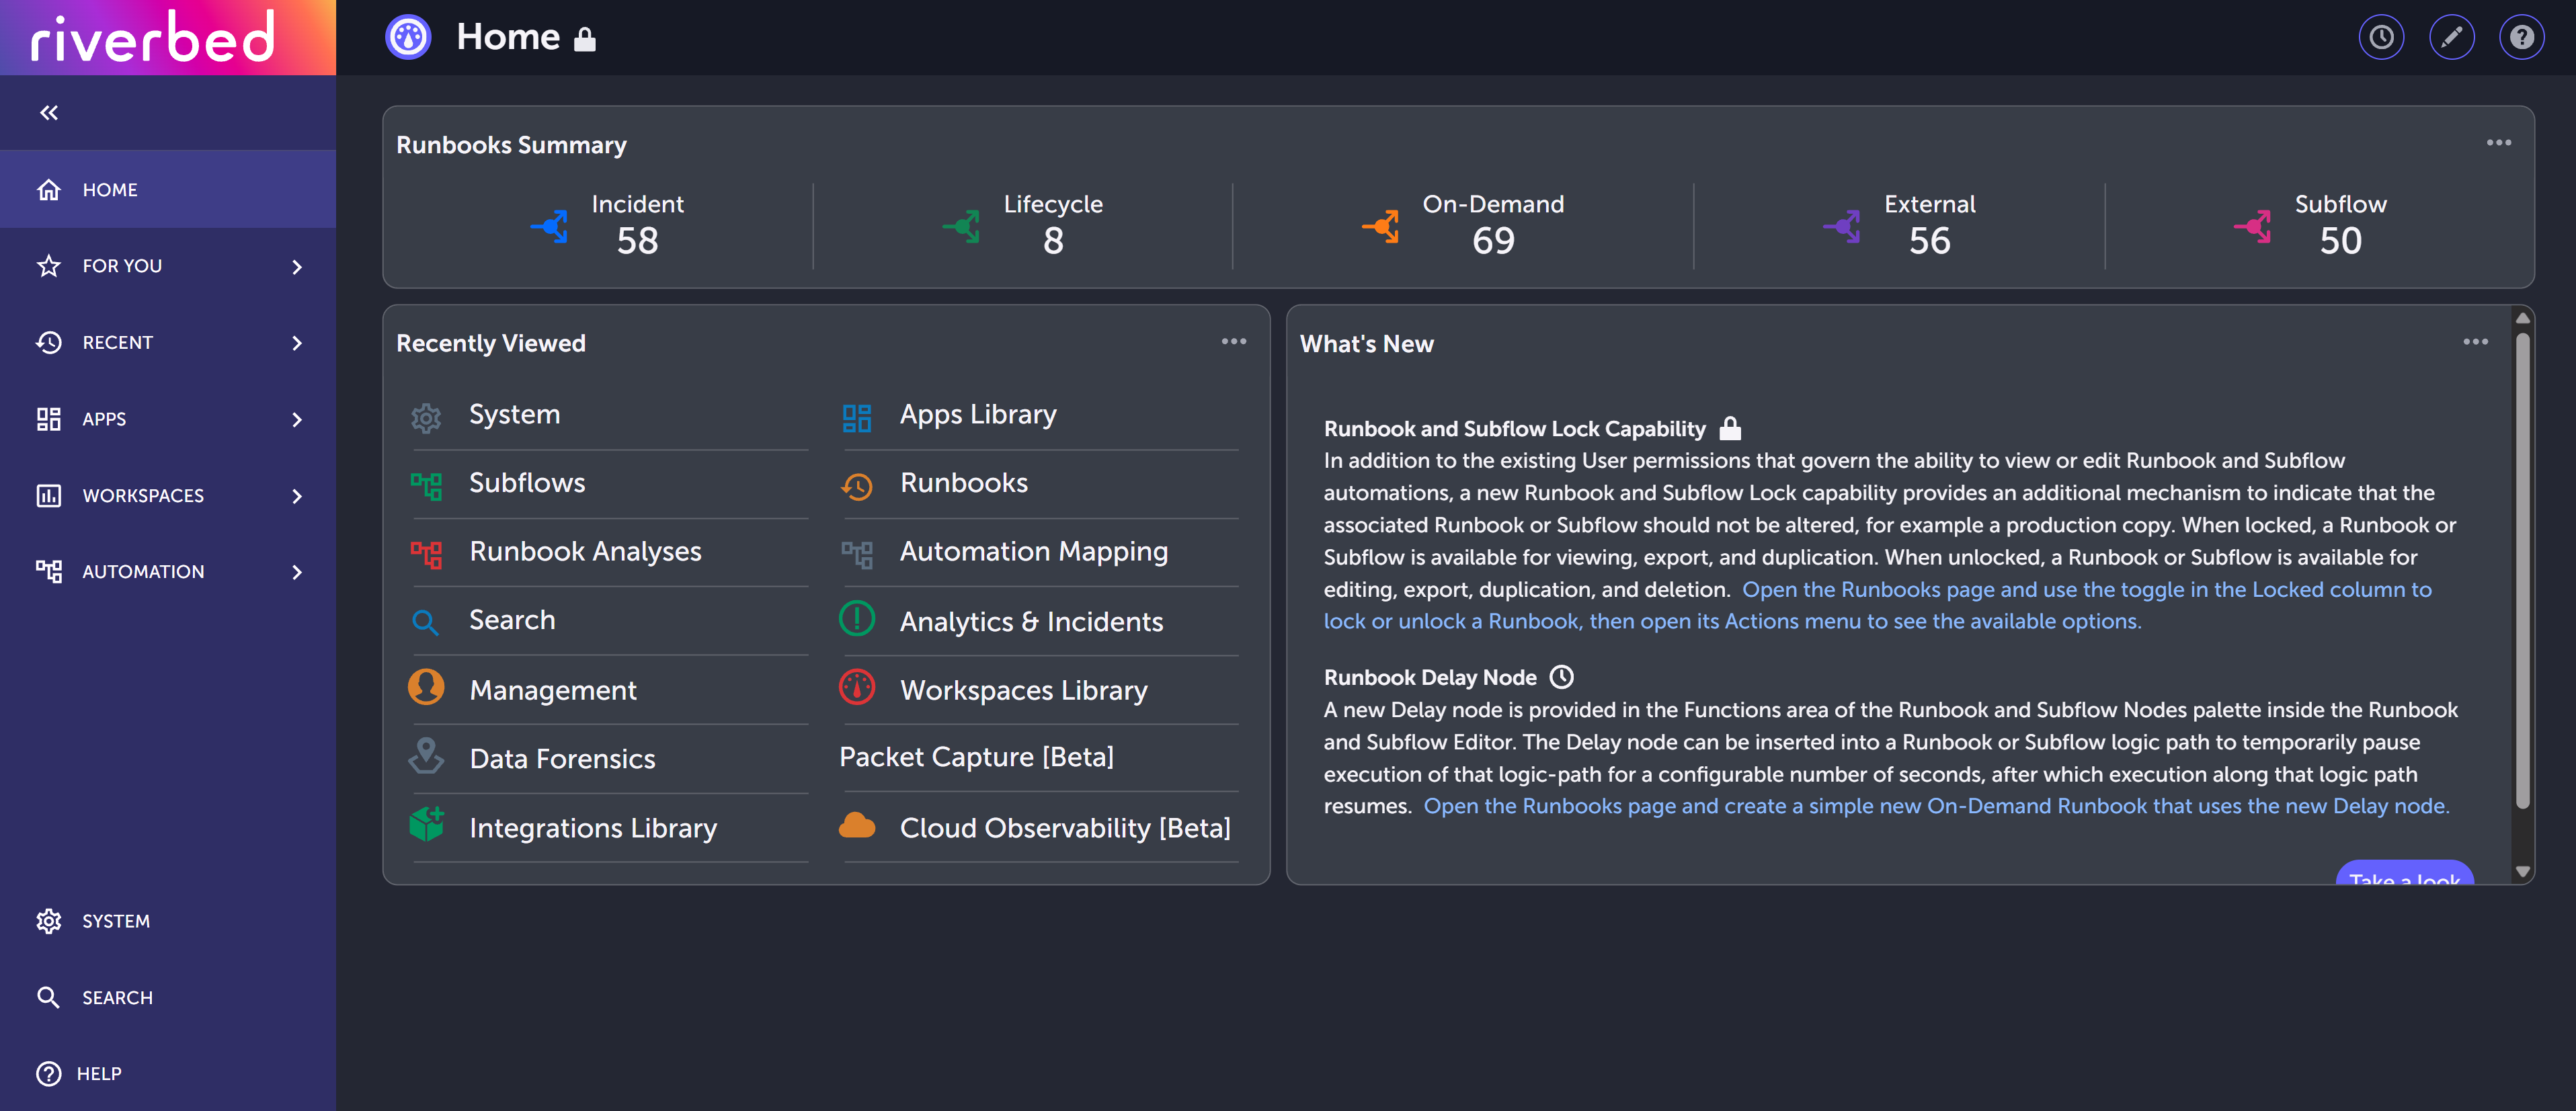Click the pink Subflow runbook icon
Viewport: 2576px width, 1111px height.
2253,227
